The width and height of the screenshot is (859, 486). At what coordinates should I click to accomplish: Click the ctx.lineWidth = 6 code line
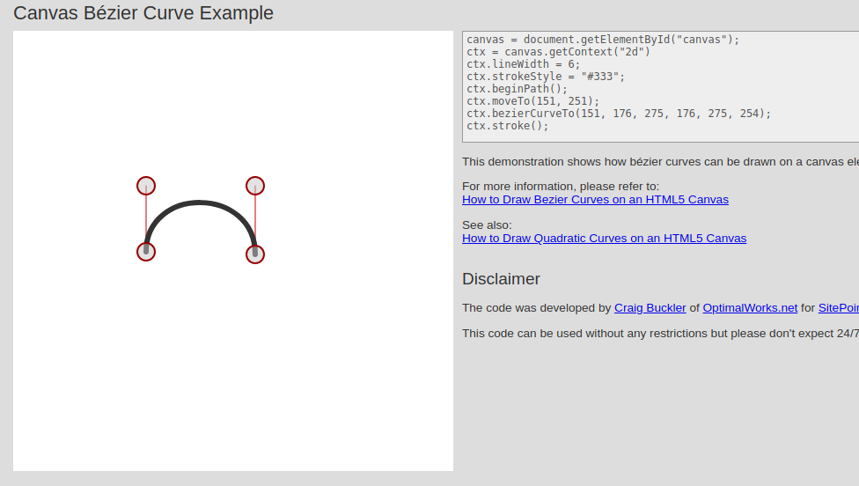tap(523, 64)
